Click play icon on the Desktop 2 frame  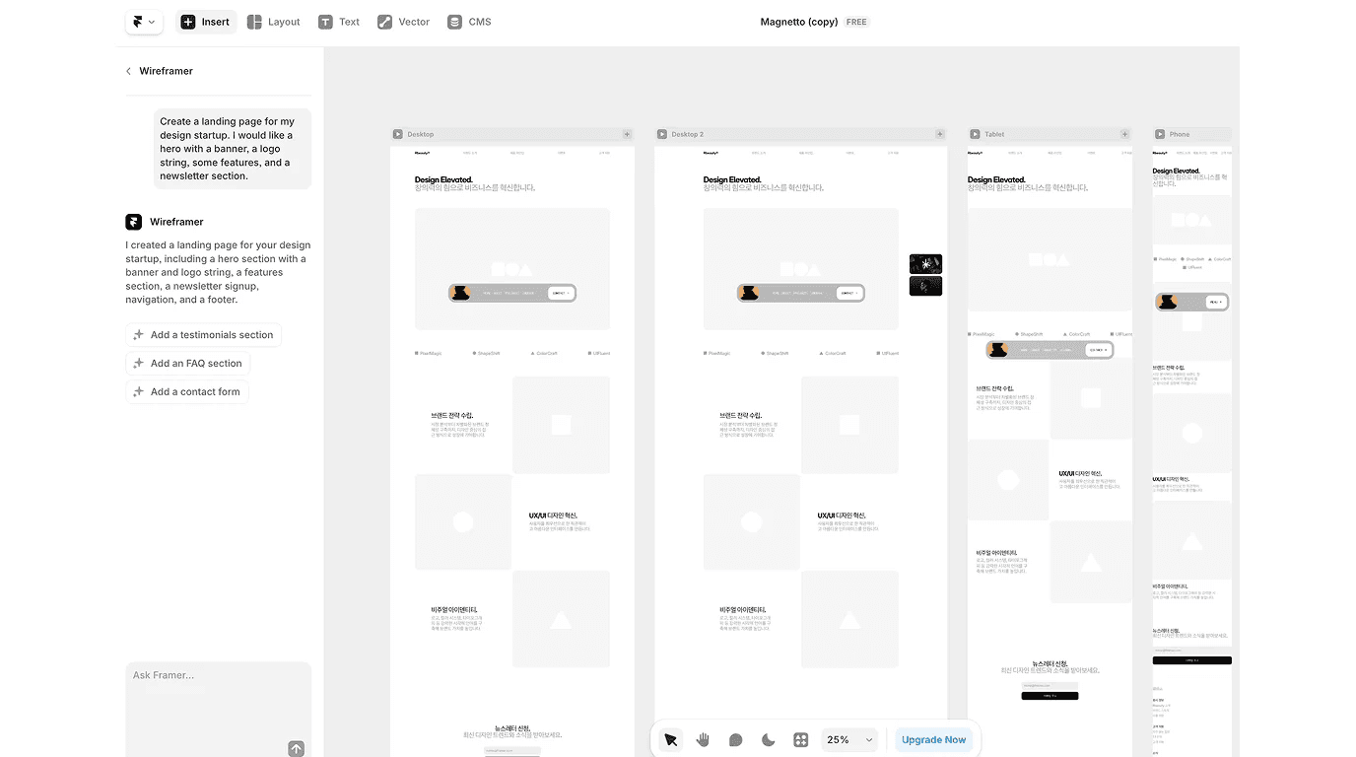point(663,134)
